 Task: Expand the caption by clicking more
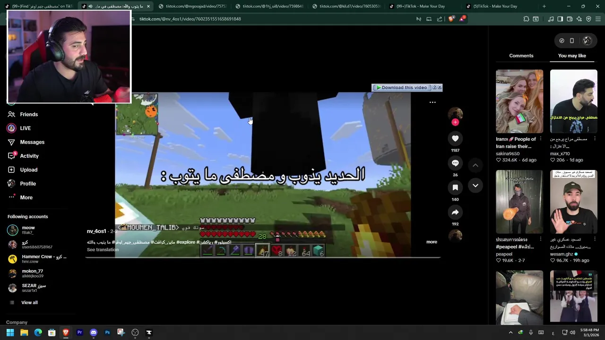pos(432,242)
